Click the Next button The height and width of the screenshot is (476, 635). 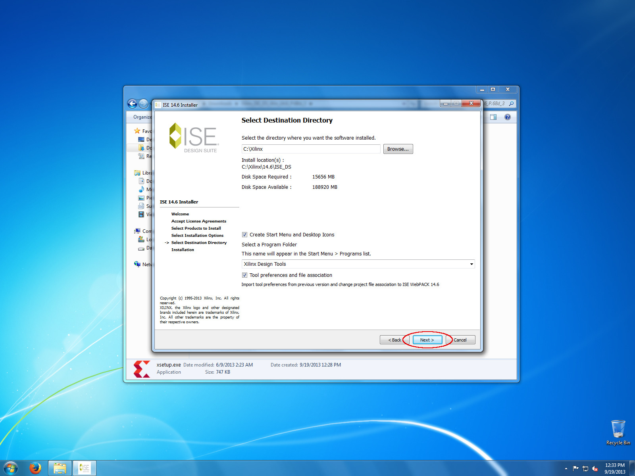(426, 340)
